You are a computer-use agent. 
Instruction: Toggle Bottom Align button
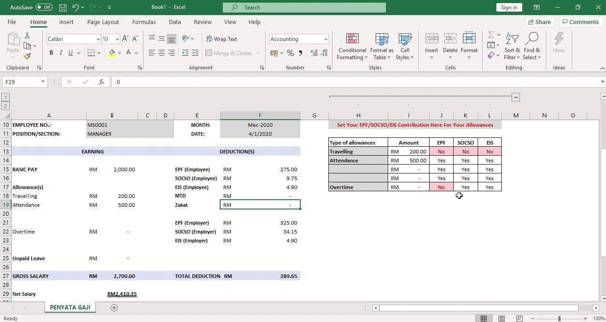172,39
